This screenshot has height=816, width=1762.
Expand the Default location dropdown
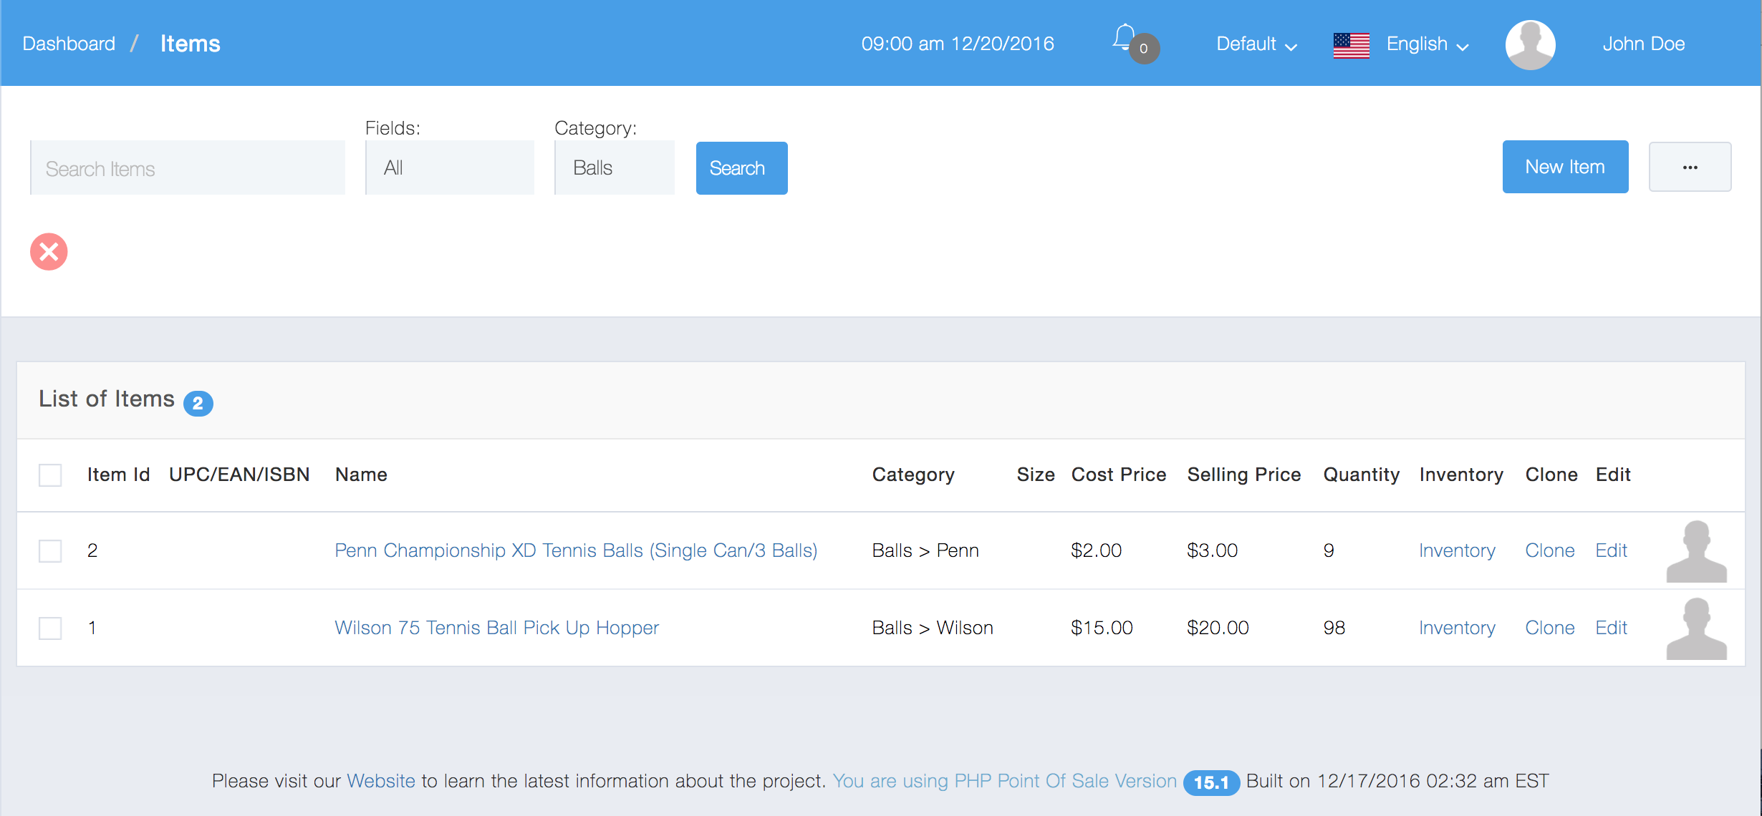click(x=1256, y=44)
